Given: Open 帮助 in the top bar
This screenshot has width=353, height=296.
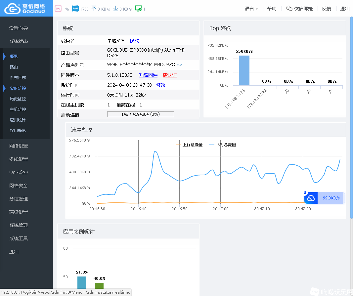Looking at the screenshot, I should coord(272,9).
